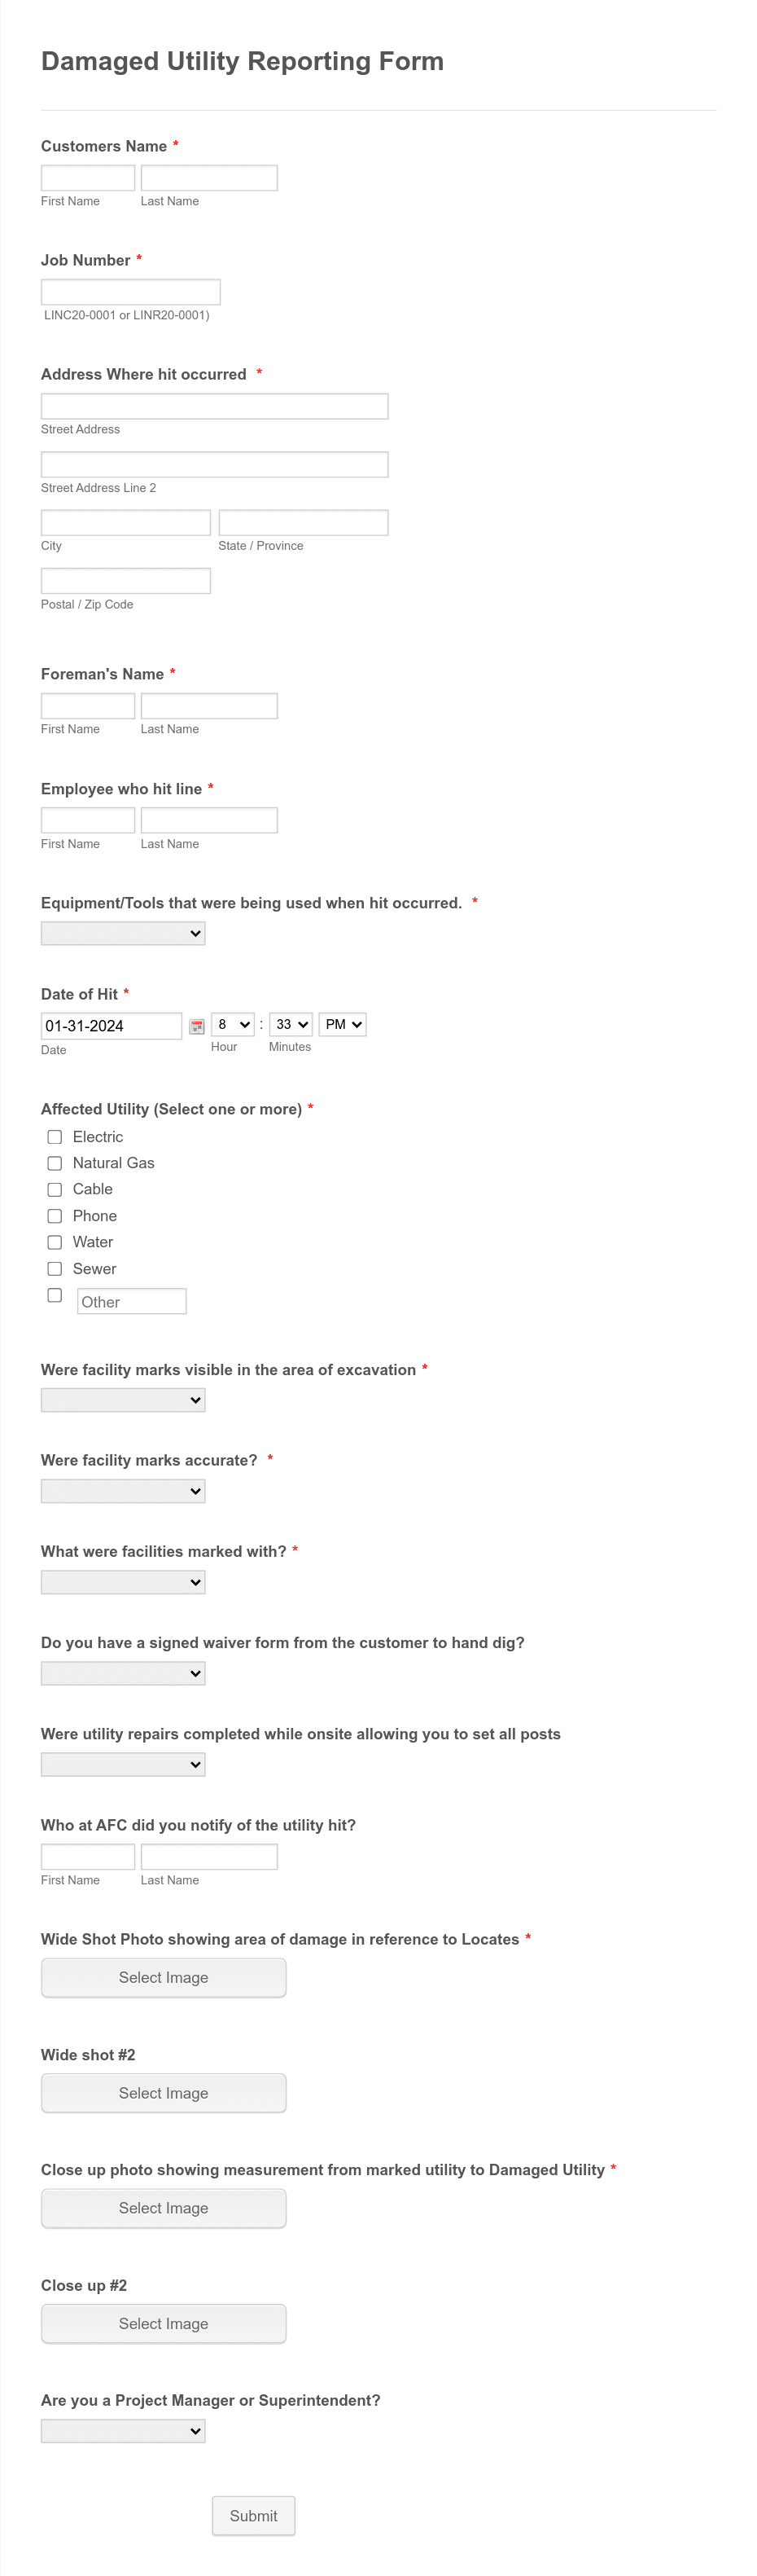The width and height of the screenshot is (757, 2576).
Task: Click Select Image under Close up #2
Action: point(163,2323)
